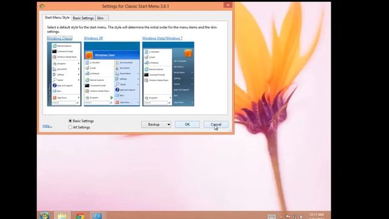Click the network icon in system tray
The height and width of the screenshot is (219, 389).
point(294,217)
